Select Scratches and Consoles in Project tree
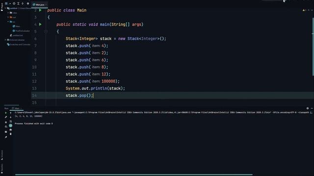Image resolution: width=314 pixels, height=176 pixels. coord(19,44)
